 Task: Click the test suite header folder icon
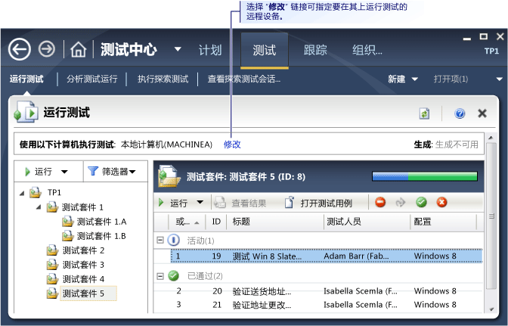[169, 176]
